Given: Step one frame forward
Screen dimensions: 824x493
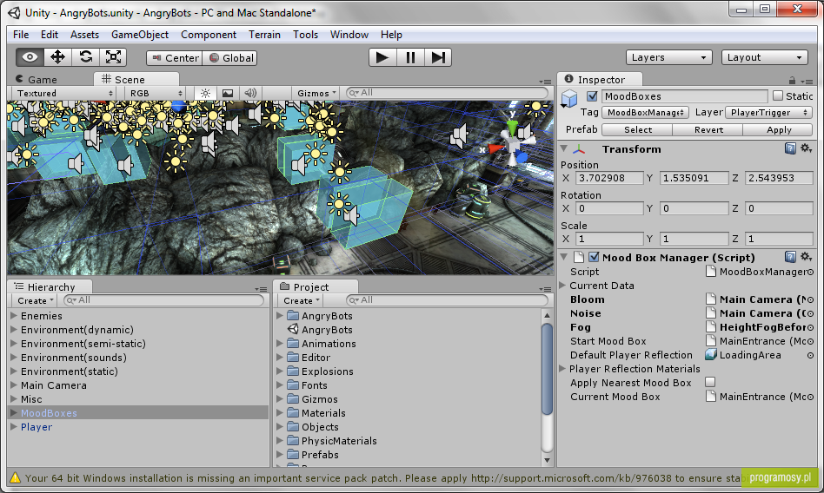Looking at the screenshot, I should (x=438, y=57).
